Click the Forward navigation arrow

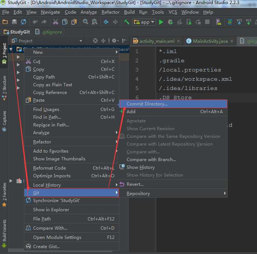[115, 22]
